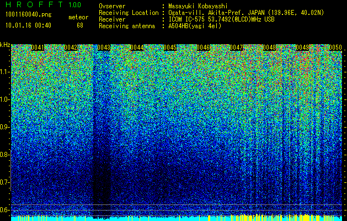Click the file name 1001160040.png
The image size is (347, 221).
click(x=29, y=14)
